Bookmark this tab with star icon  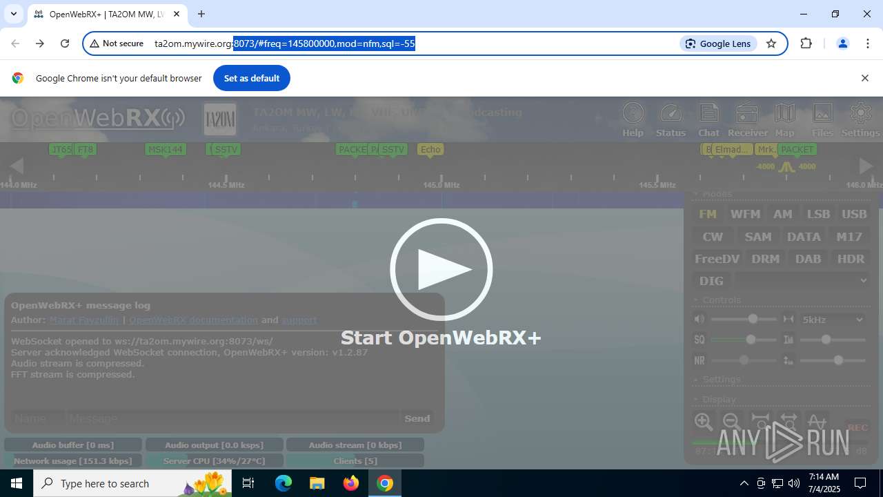click(771, 43)
